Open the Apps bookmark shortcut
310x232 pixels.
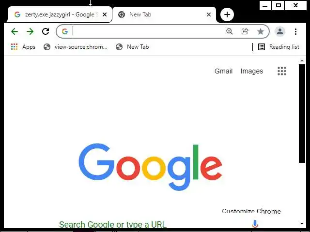pyautogui.click(x=23, y=47)
